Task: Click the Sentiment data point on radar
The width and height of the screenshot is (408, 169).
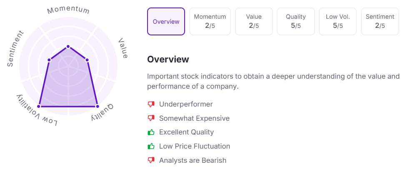Action: (49, 60)
